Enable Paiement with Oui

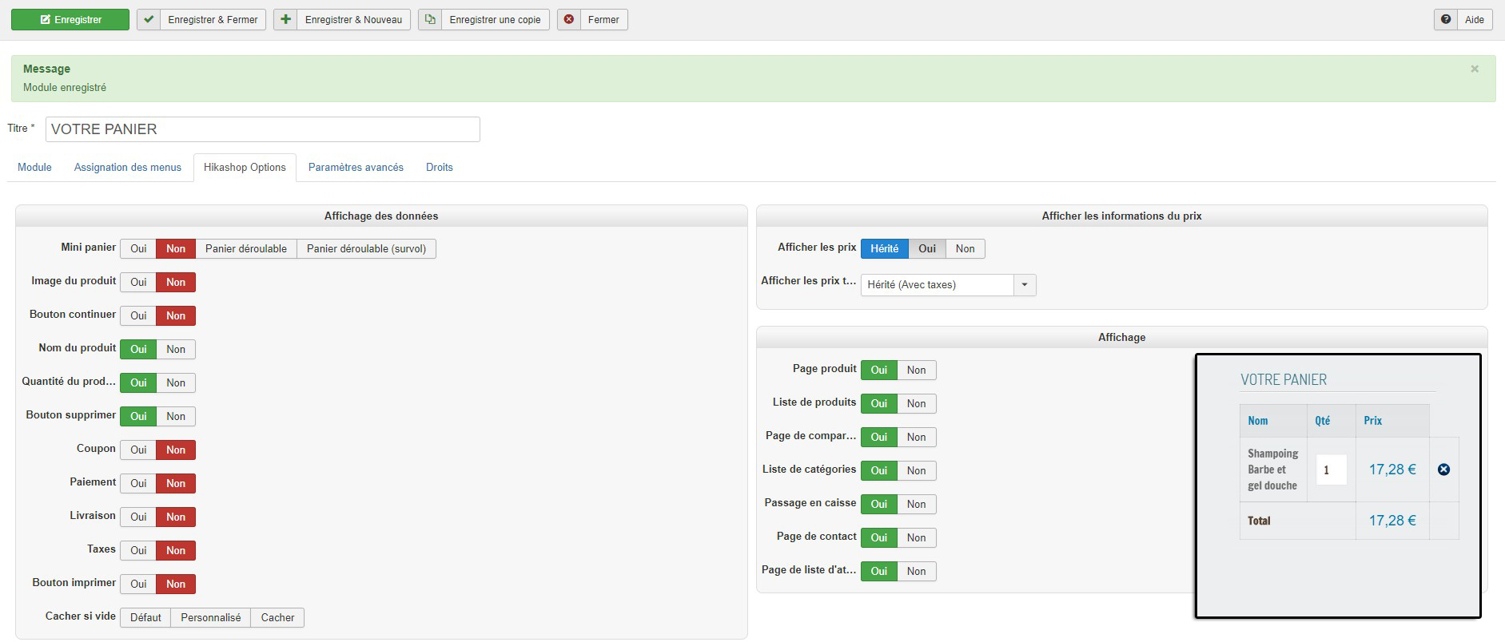(x=138, y=484)
